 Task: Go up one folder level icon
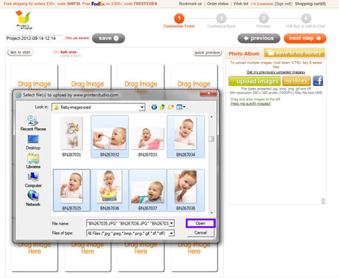tap(162, 107)
